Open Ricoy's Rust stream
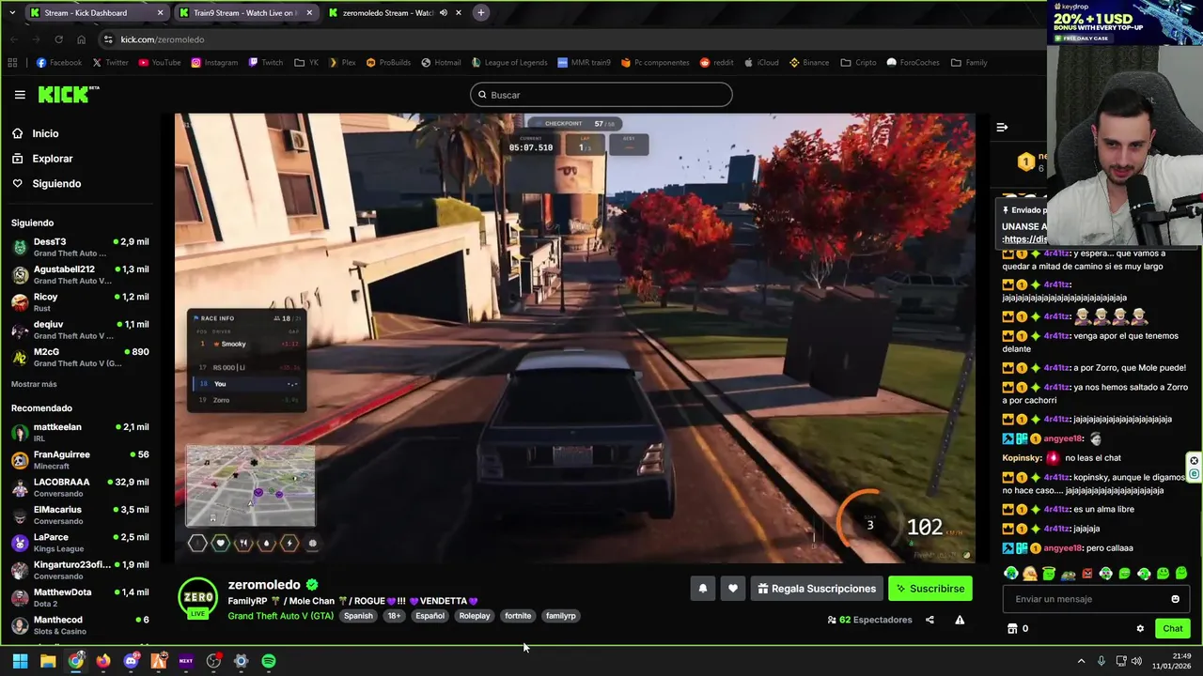 (x=80, y=302)
